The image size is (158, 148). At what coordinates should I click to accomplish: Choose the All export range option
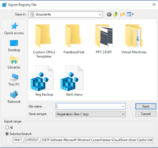(x=9, y=128)
